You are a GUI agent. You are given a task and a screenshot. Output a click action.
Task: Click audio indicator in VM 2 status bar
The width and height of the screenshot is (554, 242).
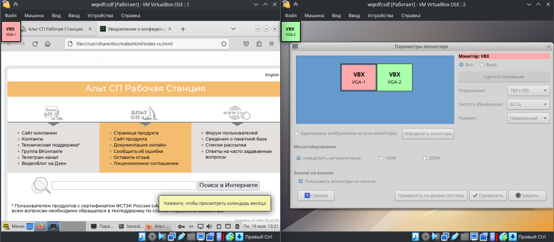coord(435,237)
